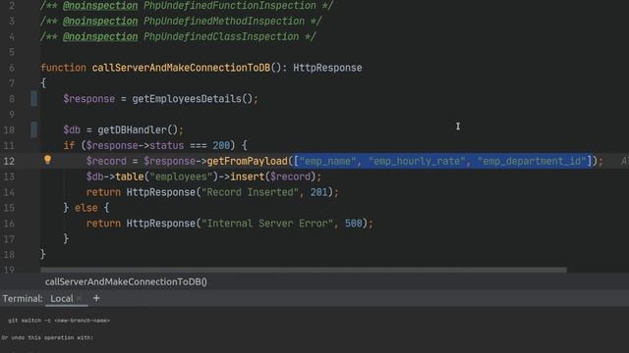Select the Local terminal tab
Screen dimensions: 629x353
[62, 298]
